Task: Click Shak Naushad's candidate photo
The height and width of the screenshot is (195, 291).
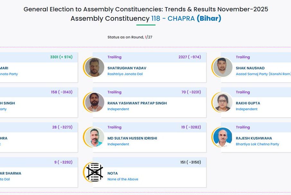Action: [223, 67]
